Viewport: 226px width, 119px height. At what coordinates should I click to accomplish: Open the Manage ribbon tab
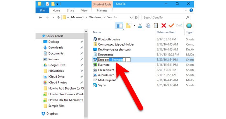point(102,11)
